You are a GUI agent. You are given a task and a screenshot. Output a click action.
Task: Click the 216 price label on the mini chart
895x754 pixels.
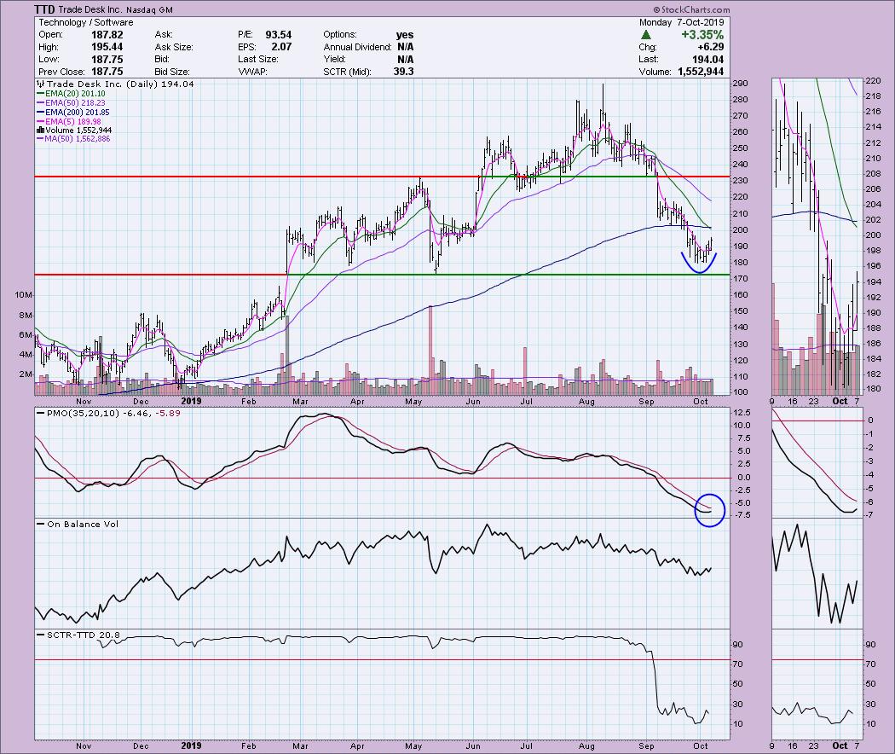[874, 112]
